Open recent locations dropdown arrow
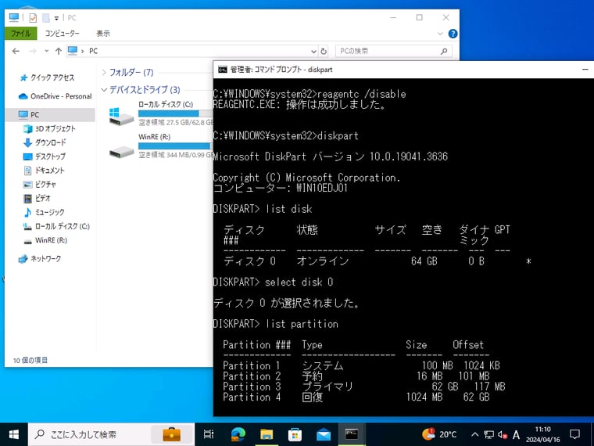Screen dimensions: 594x446 click(46, 51)
